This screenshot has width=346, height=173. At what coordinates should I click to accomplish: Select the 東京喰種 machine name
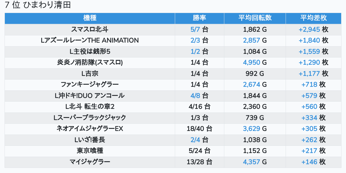(90, 151)
